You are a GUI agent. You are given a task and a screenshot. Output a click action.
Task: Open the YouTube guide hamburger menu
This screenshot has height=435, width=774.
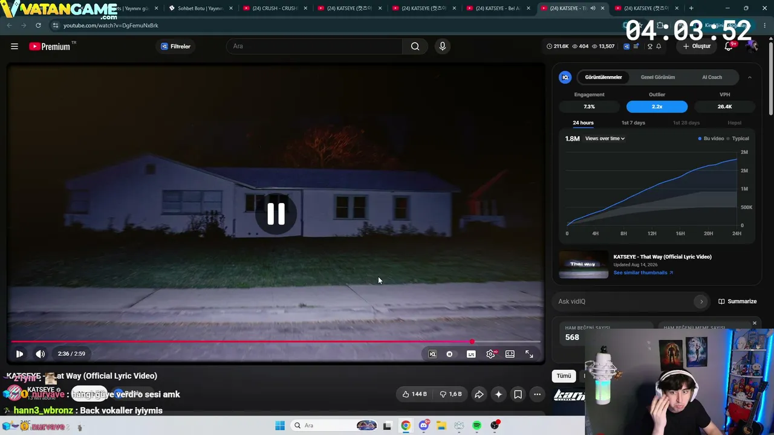(15, 47)
